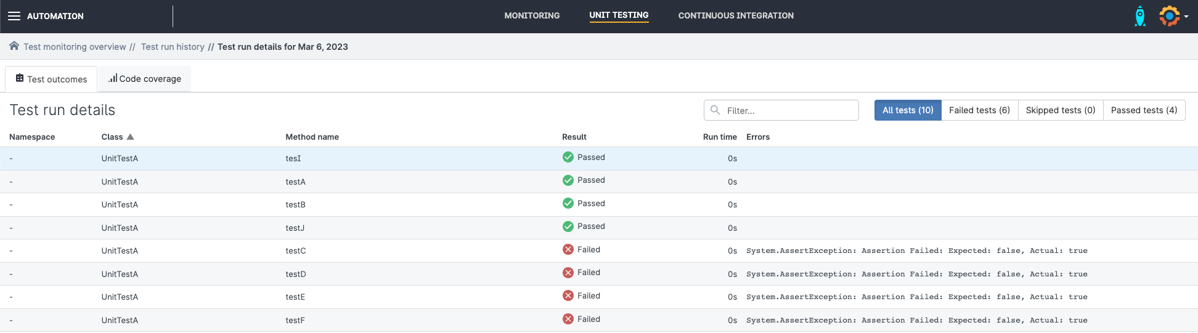Click the red Failed icon for testF

pos(568,319)
